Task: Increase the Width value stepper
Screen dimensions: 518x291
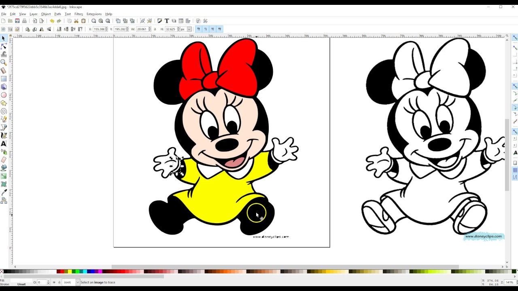Action: click(x=150, y=28)
